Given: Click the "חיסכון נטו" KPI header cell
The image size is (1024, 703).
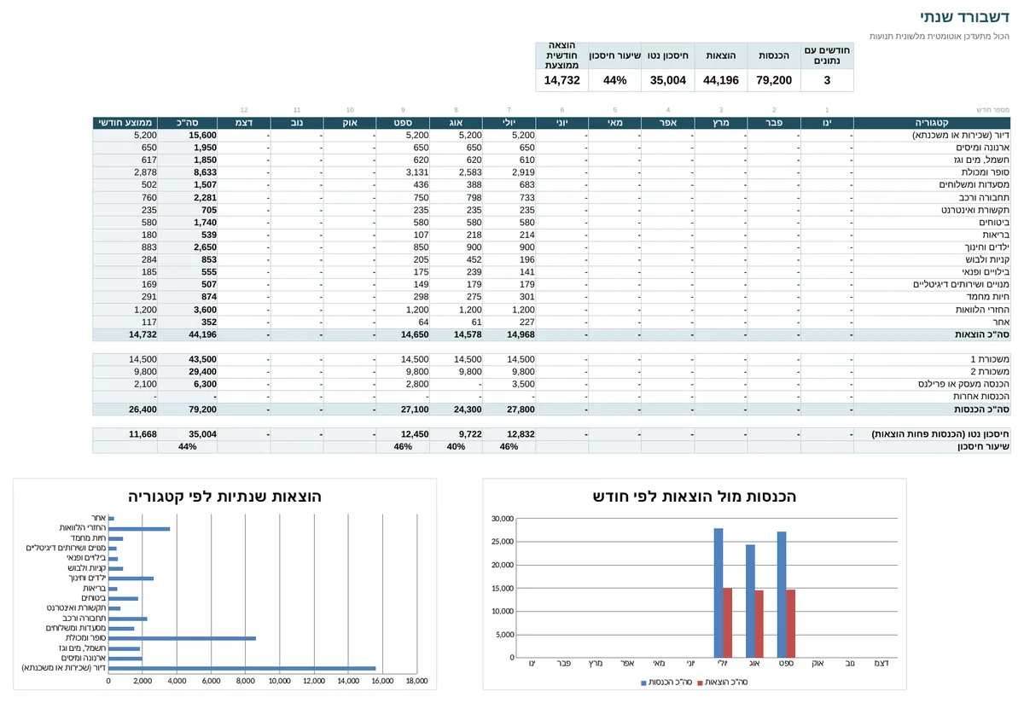Looking at the screenshot, I should (667, 55).
